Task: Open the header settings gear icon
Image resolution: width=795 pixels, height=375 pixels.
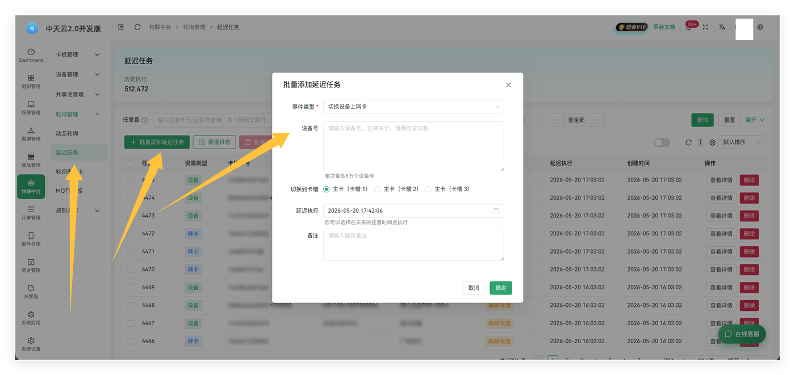Action: click(760, 27)
